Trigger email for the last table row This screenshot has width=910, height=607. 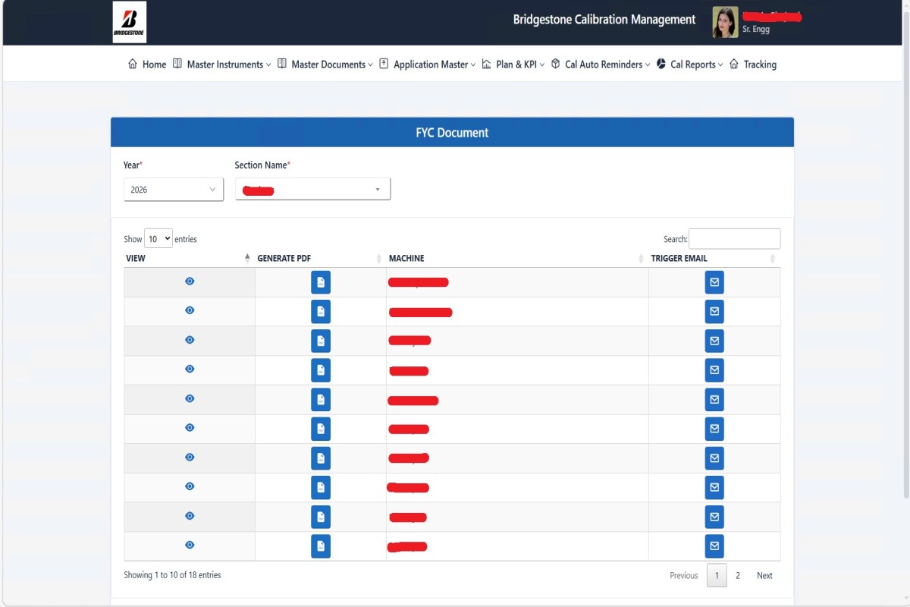[x=714, y=546]
